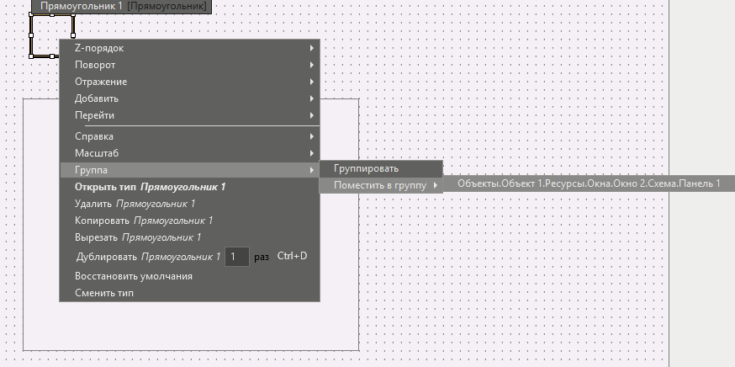The height and width of the screenshot is (367, 735).
Task: Open the Перейти submenu
Action: 94,115
